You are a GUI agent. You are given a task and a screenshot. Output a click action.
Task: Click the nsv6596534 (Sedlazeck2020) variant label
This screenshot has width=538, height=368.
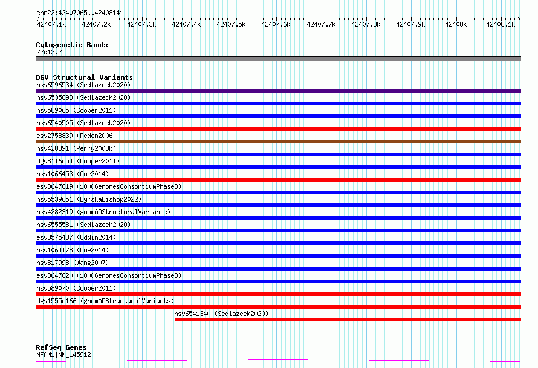point(83,85)
